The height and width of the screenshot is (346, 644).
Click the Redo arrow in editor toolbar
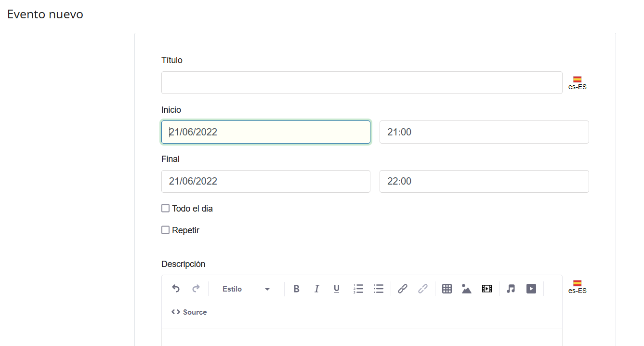[x=196, y=289]
